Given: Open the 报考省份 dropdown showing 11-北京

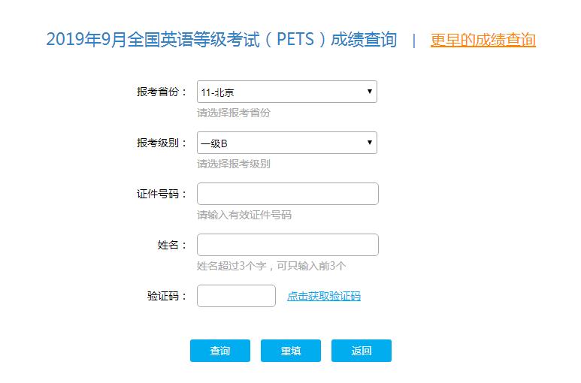Looking at the screenshot, I should coord(286,92).
